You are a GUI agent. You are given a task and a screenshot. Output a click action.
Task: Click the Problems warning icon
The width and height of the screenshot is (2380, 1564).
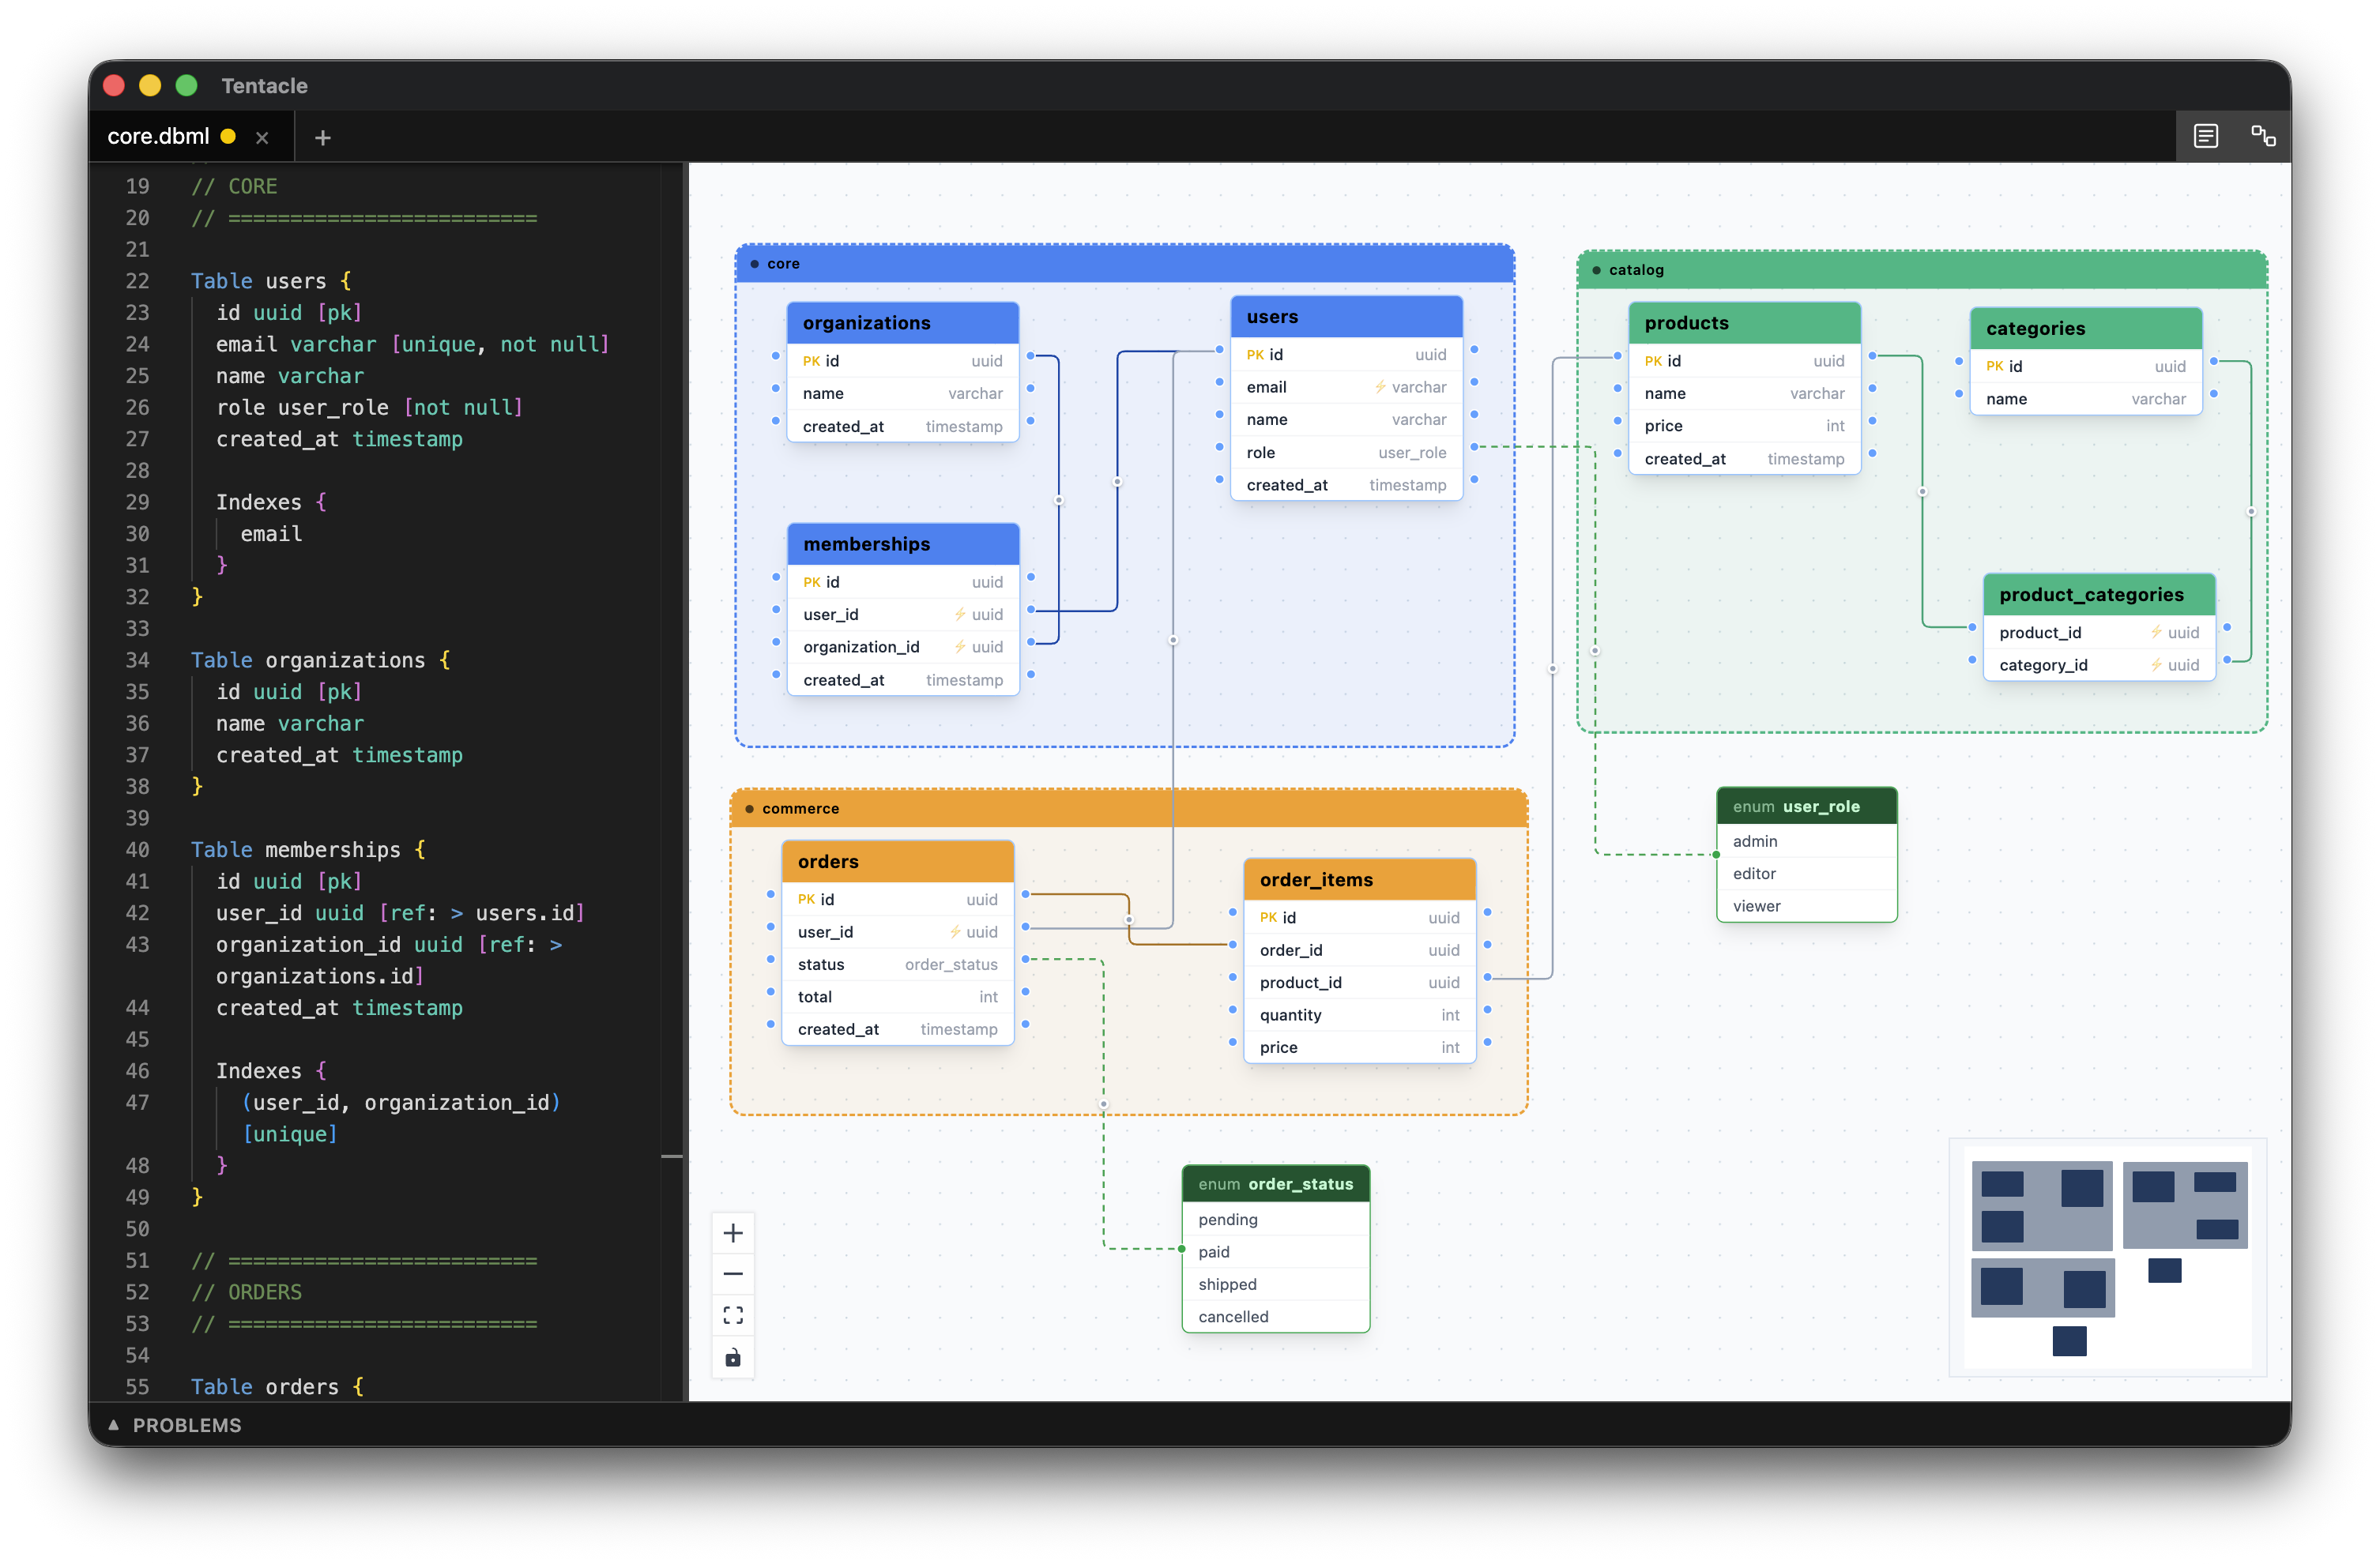(113, 1424)
